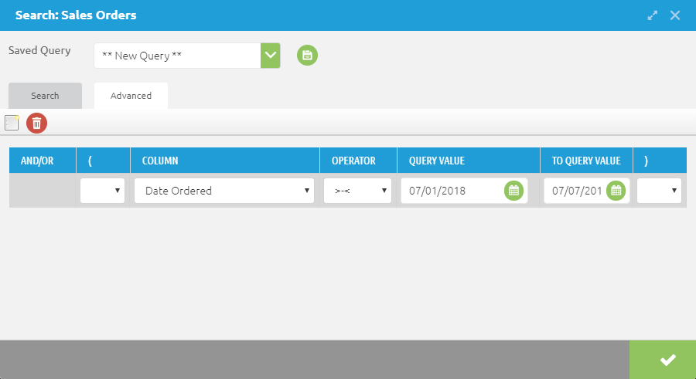Delete row with red trash icon
The width and height of the screenshot is (696, 379).
[36, 123]
